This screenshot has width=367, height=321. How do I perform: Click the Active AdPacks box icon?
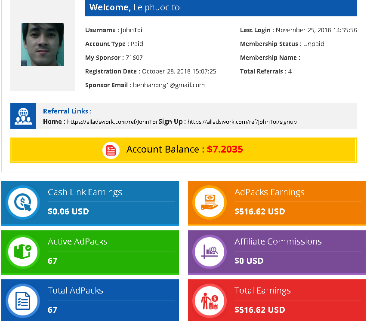pos(23,252)
